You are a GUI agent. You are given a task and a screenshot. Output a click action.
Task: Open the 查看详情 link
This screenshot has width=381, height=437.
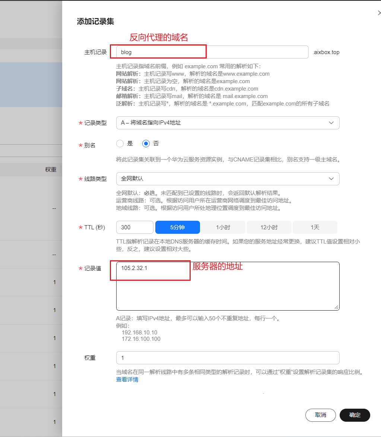pos(127,380)
